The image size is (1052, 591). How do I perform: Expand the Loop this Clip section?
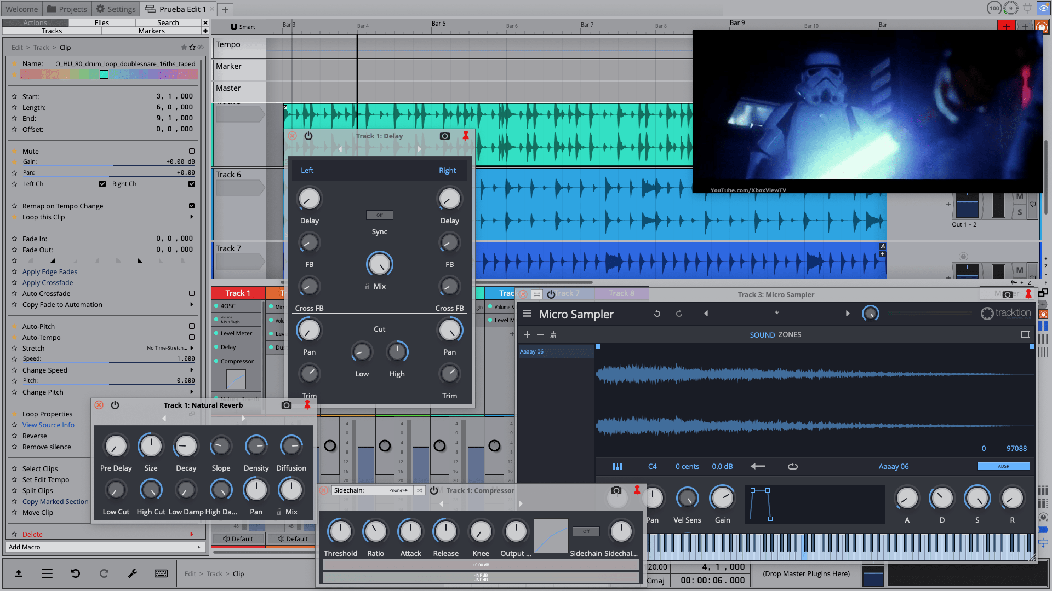pos(191,217)
